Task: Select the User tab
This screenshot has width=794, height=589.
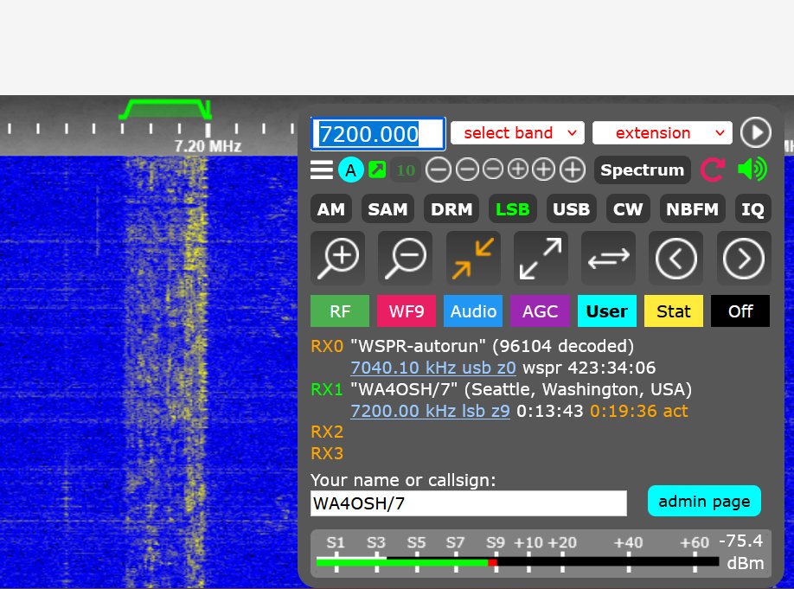Action: [x=606, y=311]
